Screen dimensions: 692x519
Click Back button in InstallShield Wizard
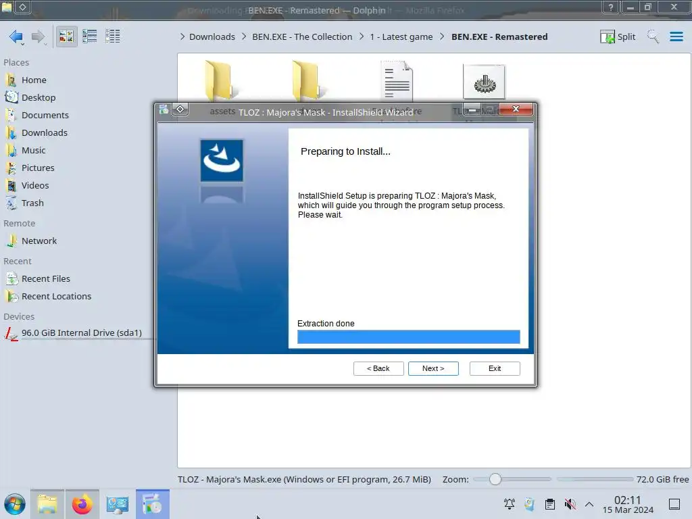(378, 368)
